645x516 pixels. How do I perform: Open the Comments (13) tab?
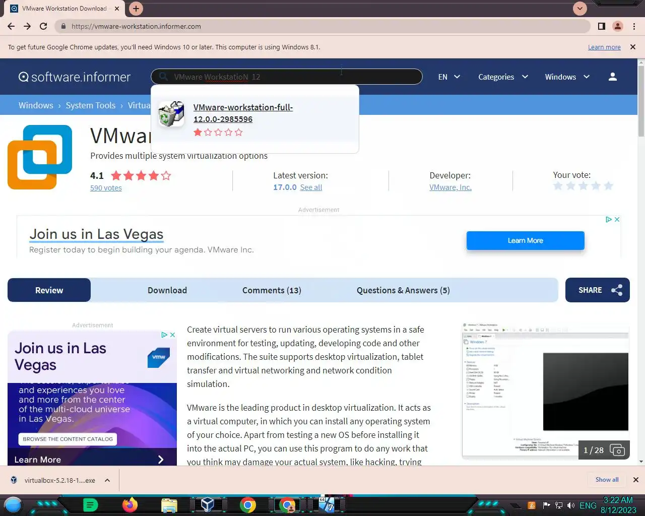272,290
